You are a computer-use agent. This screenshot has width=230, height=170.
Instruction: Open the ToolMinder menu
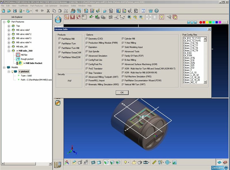(23, 6)
